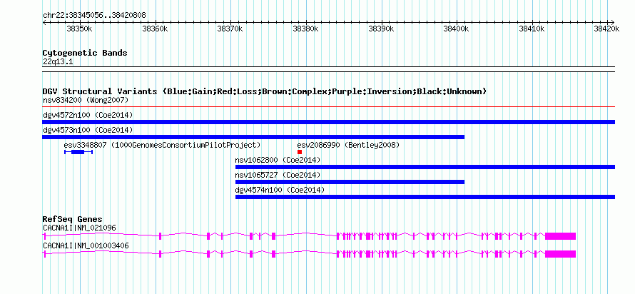Select the blue nsv1062800 gain bar
This screenshot has width=635, height=294.
point(425,167)
